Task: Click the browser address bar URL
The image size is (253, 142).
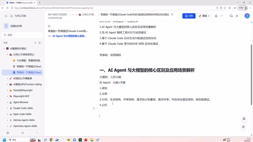Action: [x=54, y=8]
